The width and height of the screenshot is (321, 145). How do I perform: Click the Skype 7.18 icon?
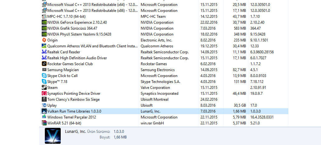pyautogui.click(x=44, y=82)
